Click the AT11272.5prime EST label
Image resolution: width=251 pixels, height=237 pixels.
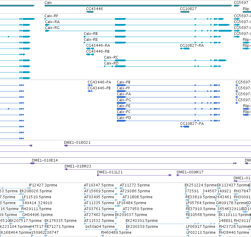pyautogui.click(x=135, y=185)
